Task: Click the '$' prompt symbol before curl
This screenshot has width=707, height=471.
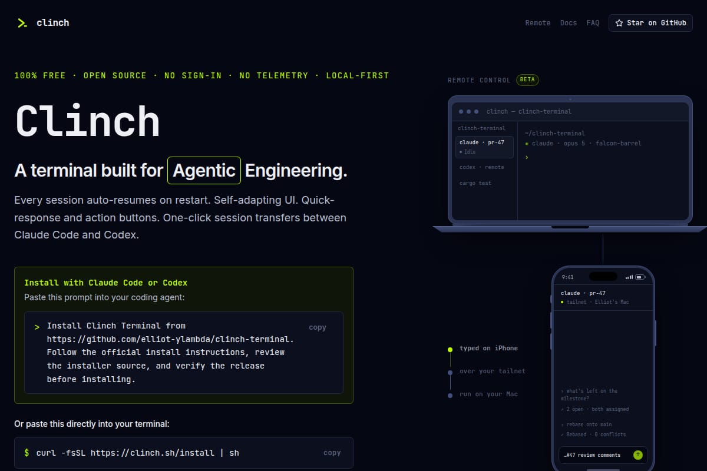Action: pos(27,453)
